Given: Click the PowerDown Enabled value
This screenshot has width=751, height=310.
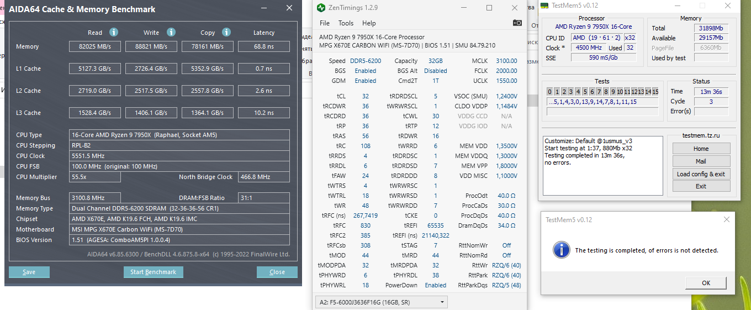Looking at the screenshot, I should click(x=436, y=285).
